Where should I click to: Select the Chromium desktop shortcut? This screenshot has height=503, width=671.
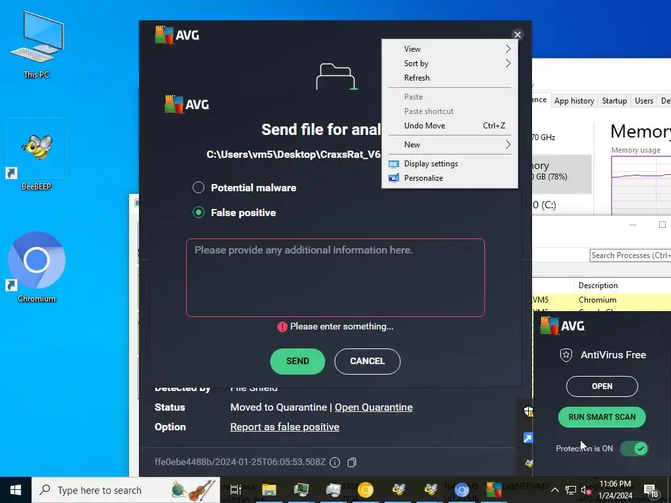click(x=37, y=267)
